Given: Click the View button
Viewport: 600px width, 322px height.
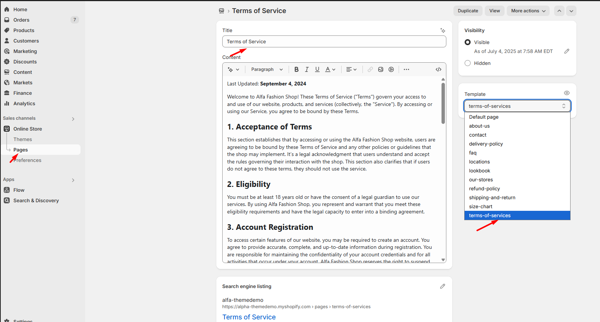Looking at the screenshot, I should [x=494, y=11].
